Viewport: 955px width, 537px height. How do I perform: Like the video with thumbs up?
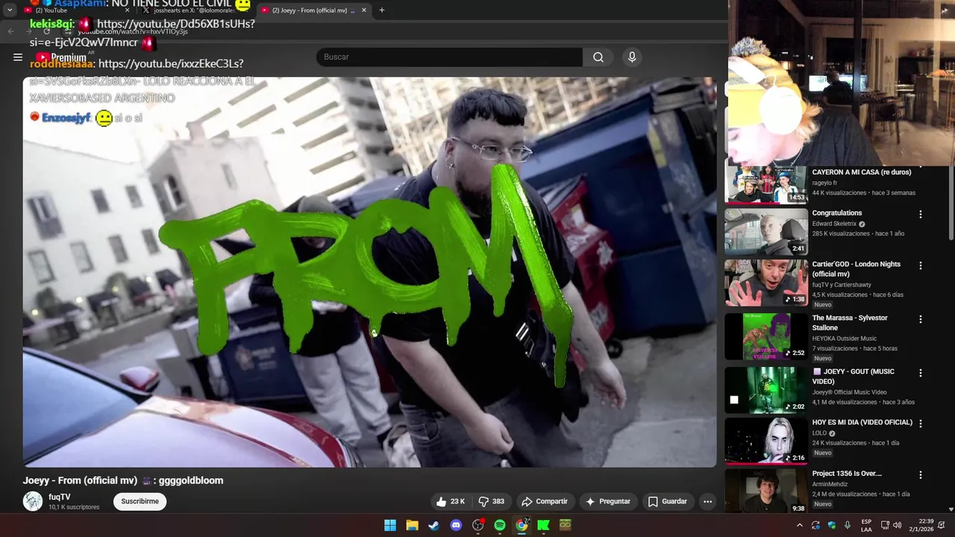(x=451, y=501)
